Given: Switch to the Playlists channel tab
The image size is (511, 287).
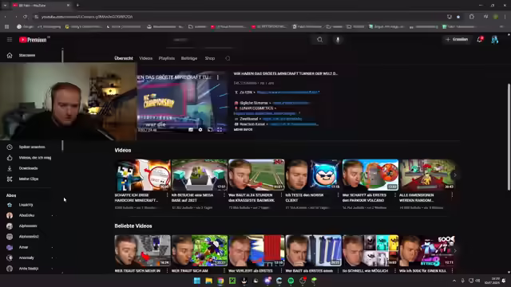Looking at the screenshot, I should tap(167, 58).
